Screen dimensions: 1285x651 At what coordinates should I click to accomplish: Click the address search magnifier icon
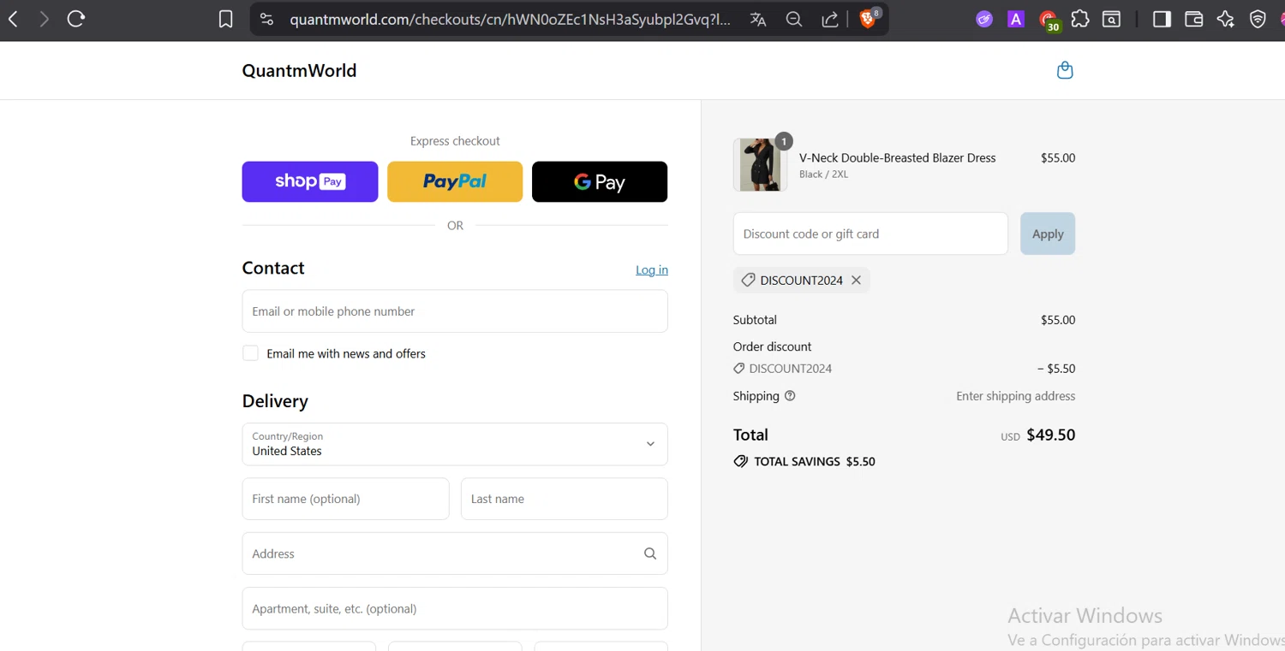tap(650, 553)
